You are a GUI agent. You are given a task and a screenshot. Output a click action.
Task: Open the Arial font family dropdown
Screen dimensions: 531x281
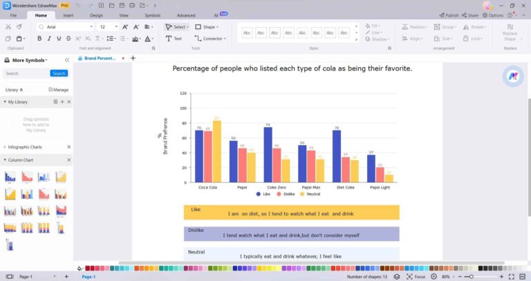click(91, 27)
